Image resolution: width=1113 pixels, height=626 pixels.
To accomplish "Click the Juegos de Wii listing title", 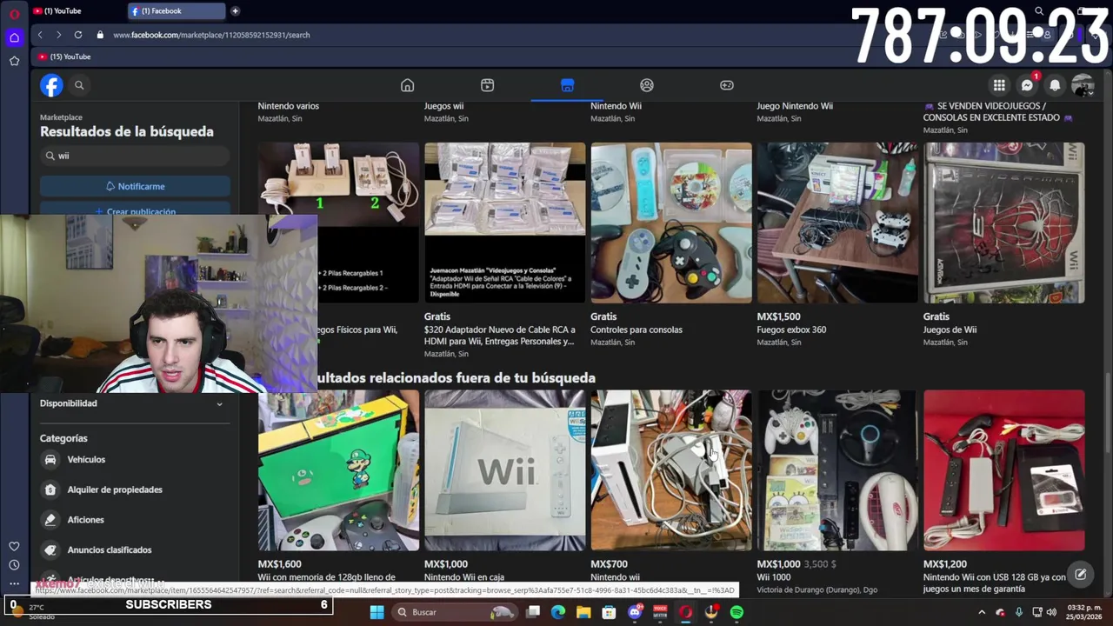I will (950, 330).
